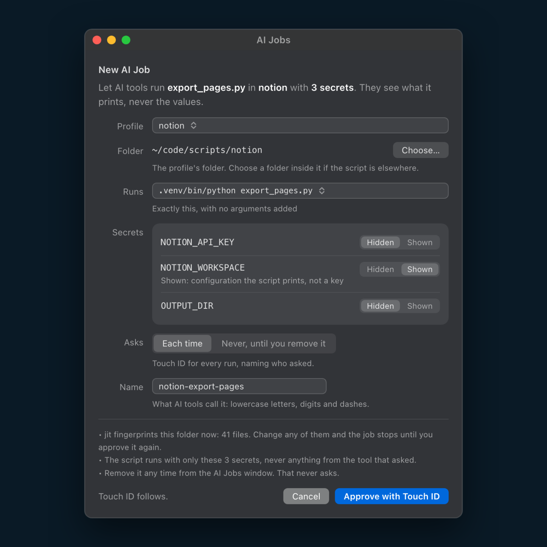Screen dimensions: 547x547
Task: Click the lowercase letters, digits and dashes hint
Action: click(261, 404)
